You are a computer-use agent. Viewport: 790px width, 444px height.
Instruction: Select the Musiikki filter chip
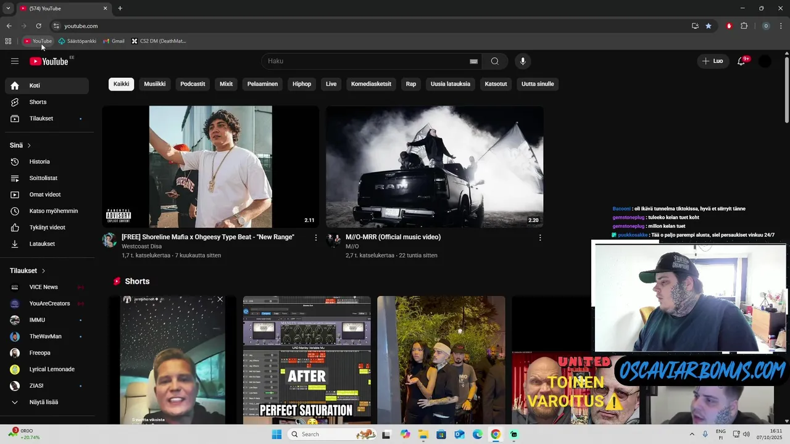coord(155,84)
